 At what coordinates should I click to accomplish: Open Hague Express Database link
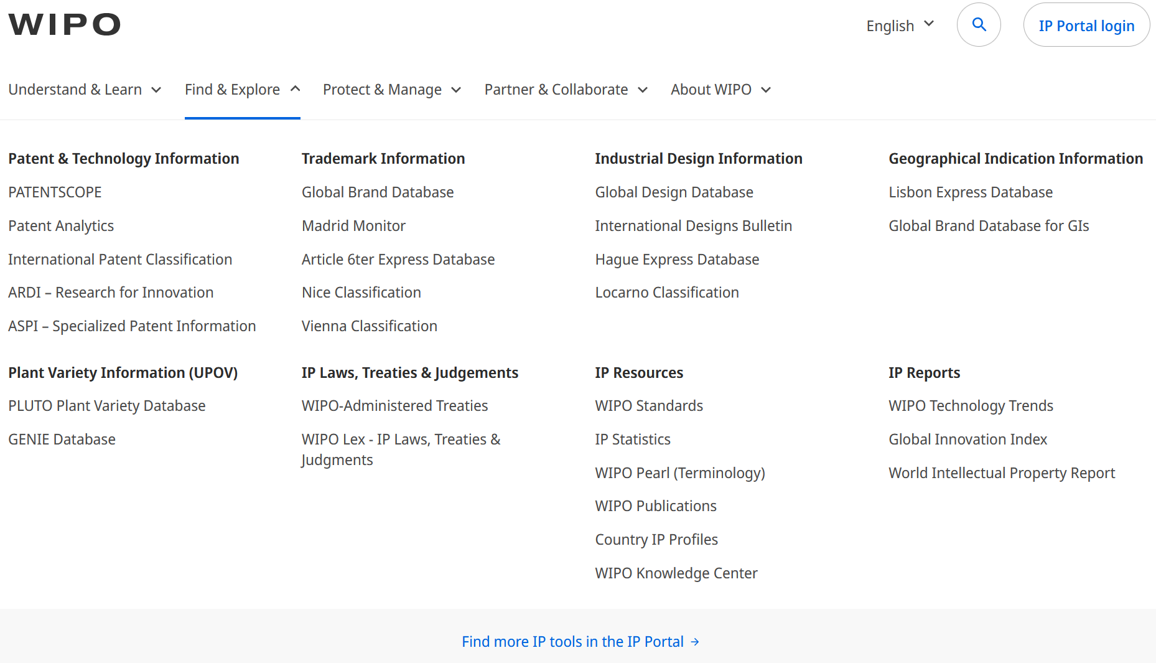click(677, 260)
